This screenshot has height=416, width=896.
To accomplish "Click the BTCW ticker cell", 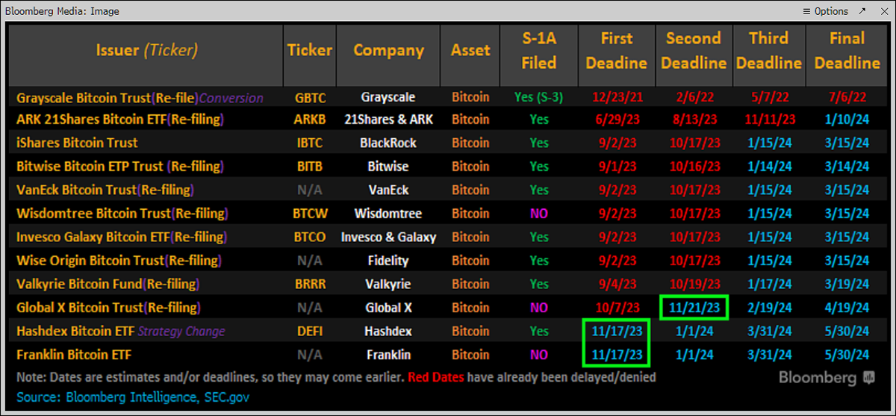I will (x=310, y=214).
